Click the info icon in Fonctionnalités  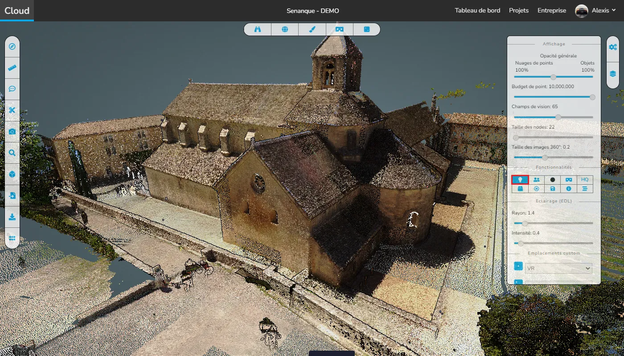tap(569, 189)
